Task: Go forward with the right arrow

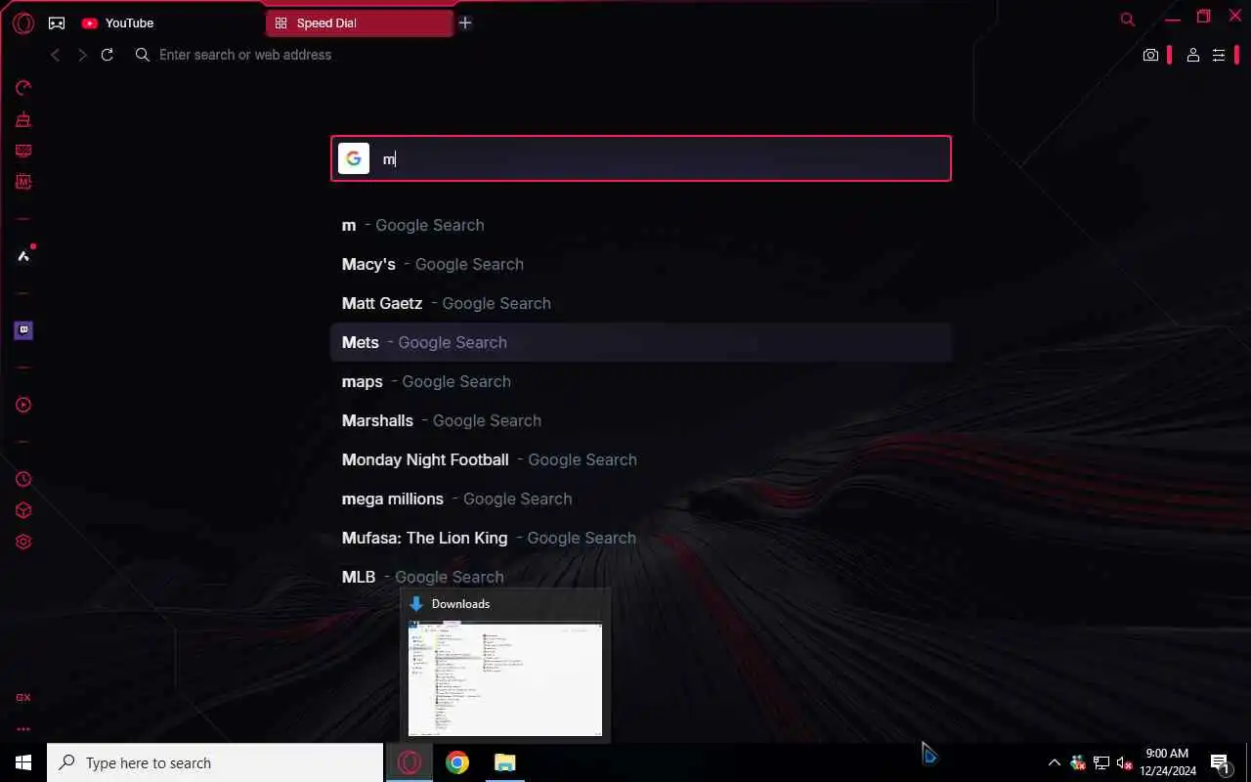Action: point(82,55)
